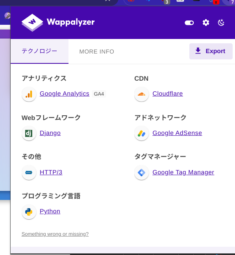Click the タグマネージャー category heading
The width and height of the screenshot is (235, 255).
pos(160,157)
